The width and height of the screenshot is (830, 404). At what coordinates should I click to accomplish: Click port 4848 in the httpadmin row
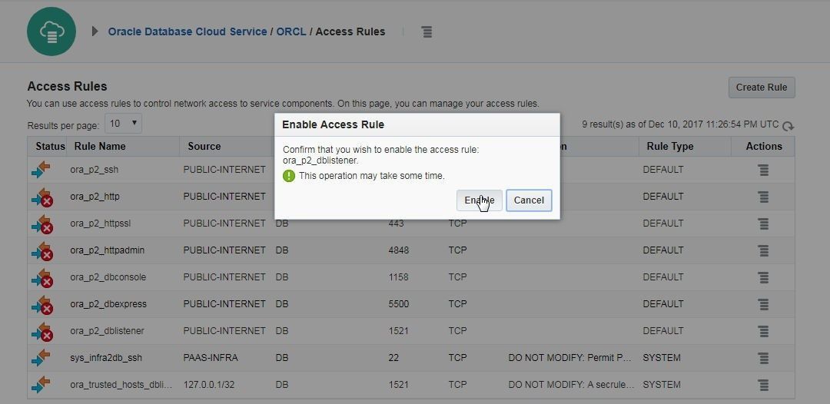pyautogui.click(x=399, y=250)
